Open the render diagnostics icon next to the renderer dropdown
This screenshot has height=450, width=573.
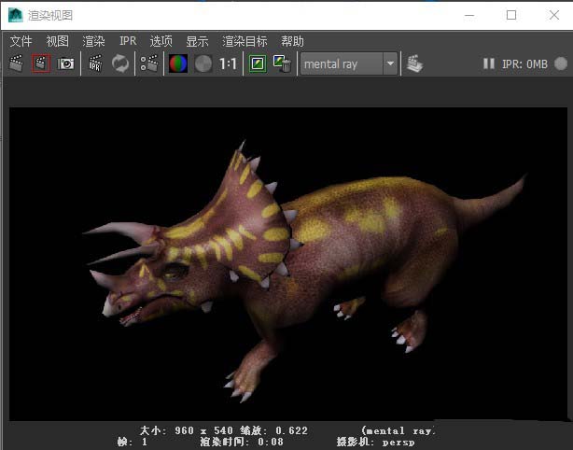[414, 63]
